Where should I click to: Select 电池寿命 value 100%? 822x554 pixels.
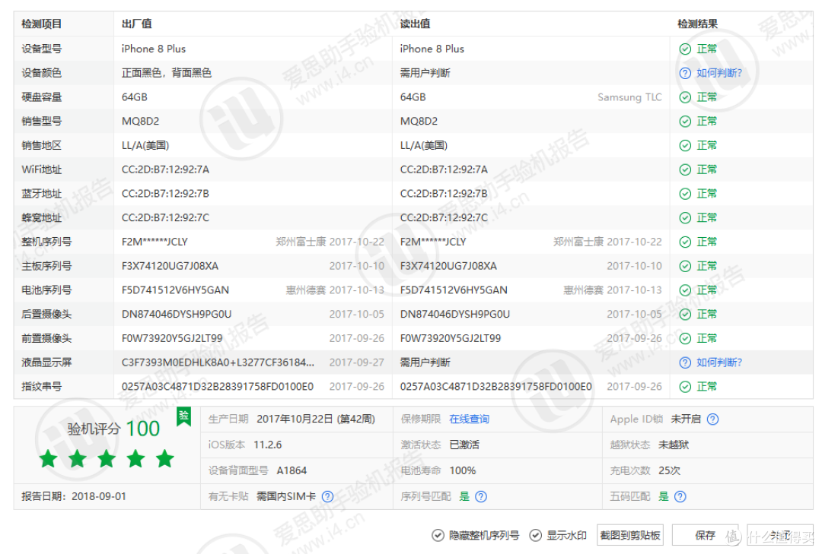coord(463,470)
